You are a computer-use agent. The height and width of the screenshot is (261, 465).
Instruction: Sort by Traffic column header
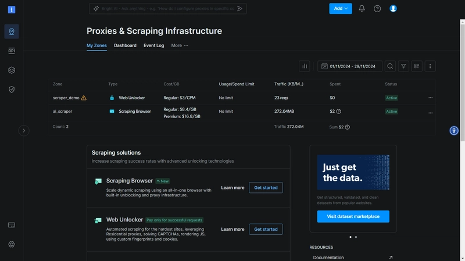click(289, 84)
